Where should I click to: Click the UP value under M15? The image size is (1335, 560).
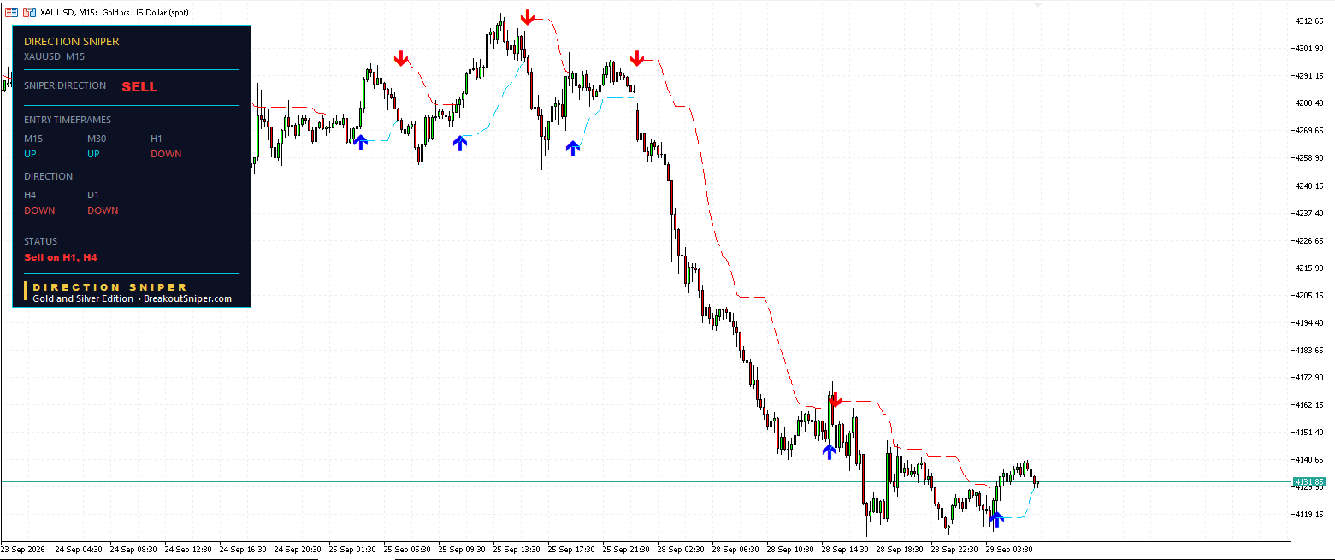click(31, 154)
